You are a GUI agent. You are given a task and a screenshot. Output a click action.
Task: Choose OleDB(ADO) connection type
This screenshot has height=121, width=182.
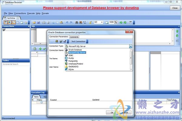pos(73,67)
